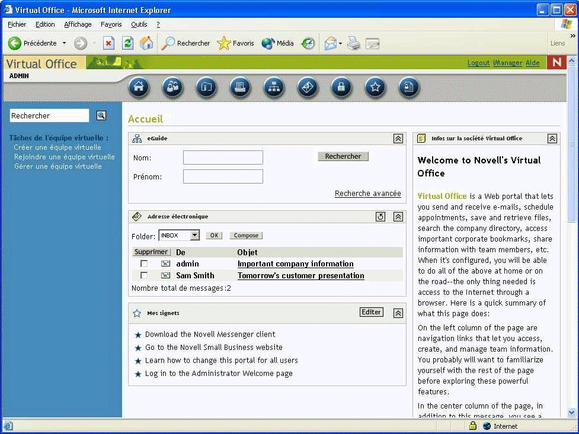Open the Edition menu

pos(45,24)
